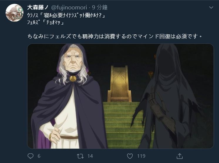Open the reply speech bubble icon
The image size is (219, 163).
point(31,156)
